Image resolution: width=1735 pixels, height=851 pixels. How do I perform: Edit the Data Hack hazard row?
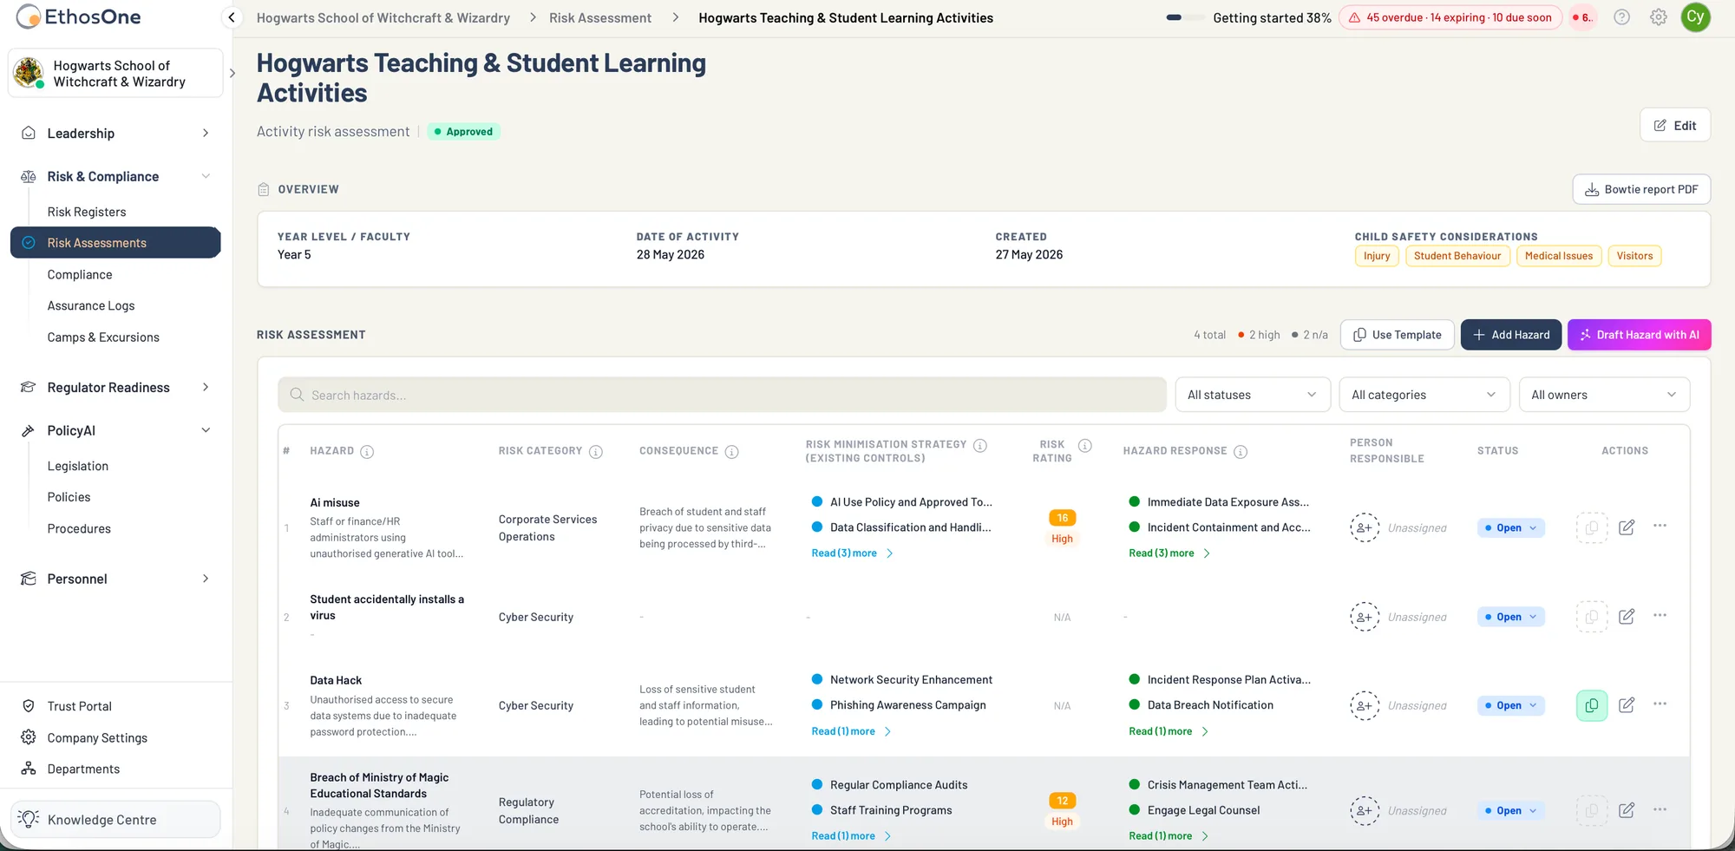point(1627,704)
